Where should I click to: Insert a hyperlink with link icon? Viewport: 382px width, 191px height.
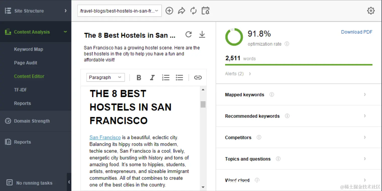(x=198, y=78)
